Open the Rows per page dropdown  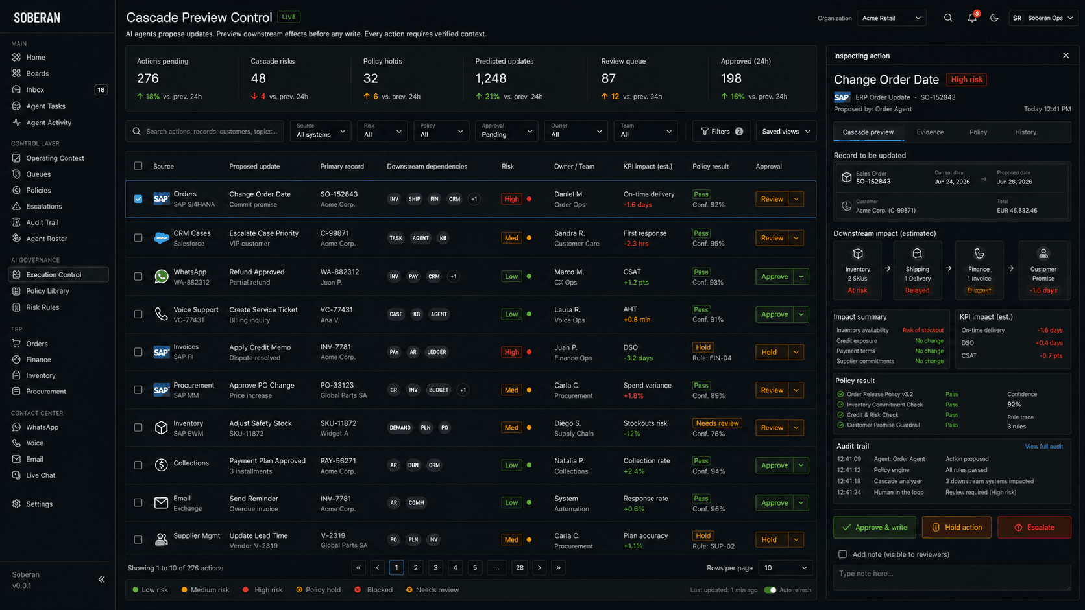785,568
